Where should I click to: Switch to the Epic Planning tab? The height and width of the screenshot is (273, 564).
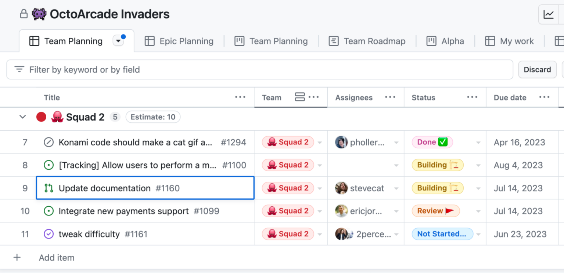[x=179, y=41]
